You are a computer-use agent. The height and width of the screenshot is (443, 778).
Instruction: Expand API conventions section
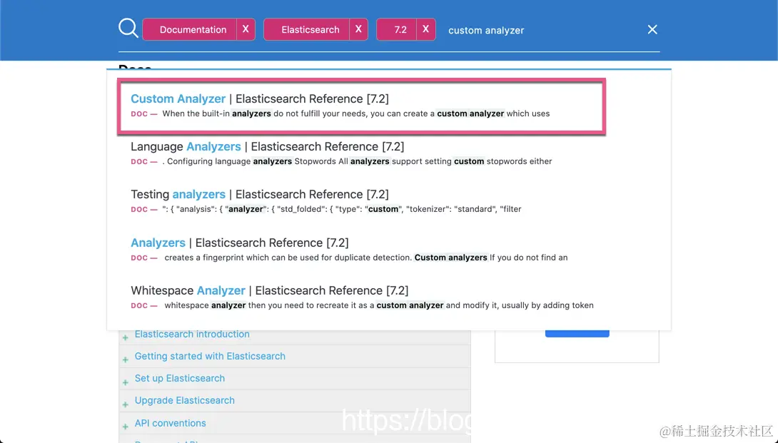tap(125, 427)
